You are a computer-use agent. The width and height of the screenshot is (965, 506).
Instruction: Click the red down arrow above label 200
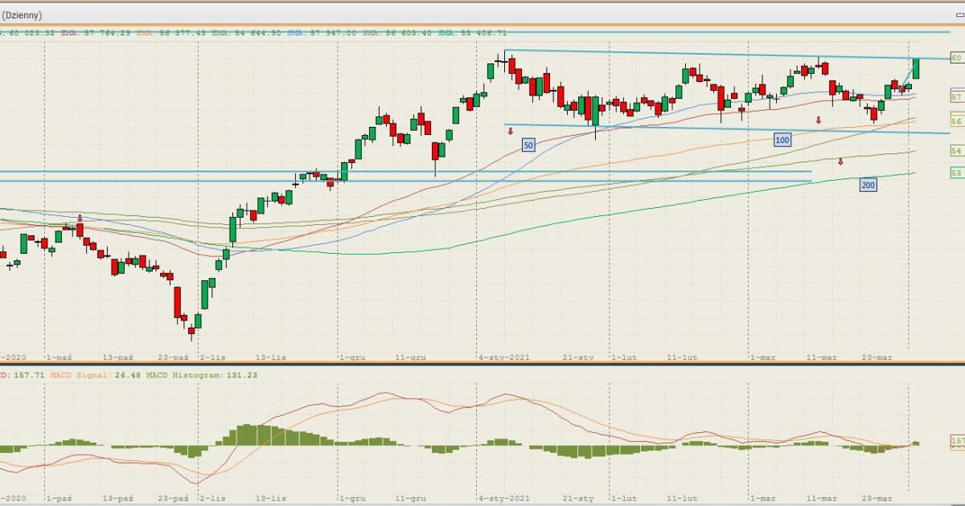click(x=840, y=161)
